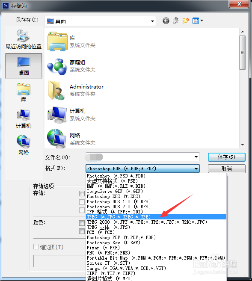
Task: Choose Photoshop (*.PSD;*.PDD) format
Action: pyautogui.click(x=156, y=176)
